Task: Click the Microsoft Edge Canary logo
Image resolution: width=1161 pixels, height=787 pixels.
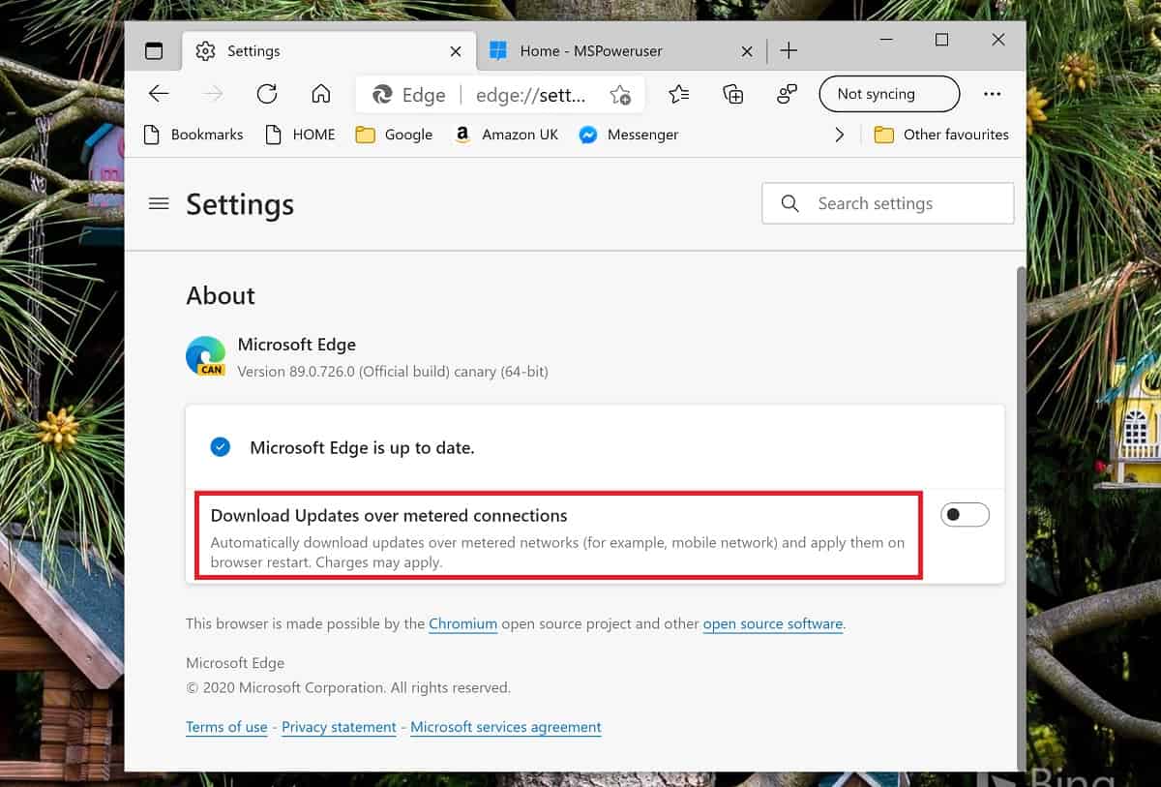Action: coord(205,355)
